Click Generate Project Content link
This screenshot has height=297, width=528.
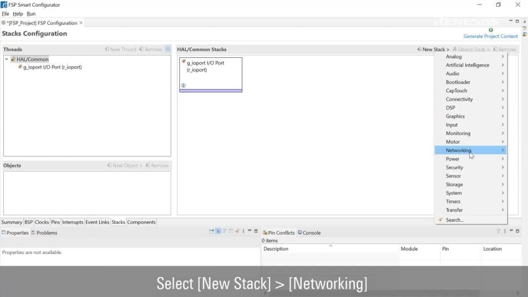click(x=490, y=36)
